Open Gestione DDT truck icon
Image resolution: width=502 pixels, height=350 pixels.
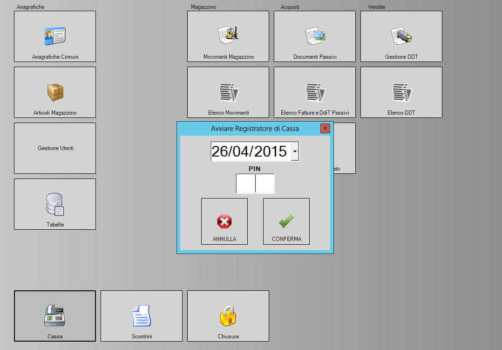click(401, 35)
